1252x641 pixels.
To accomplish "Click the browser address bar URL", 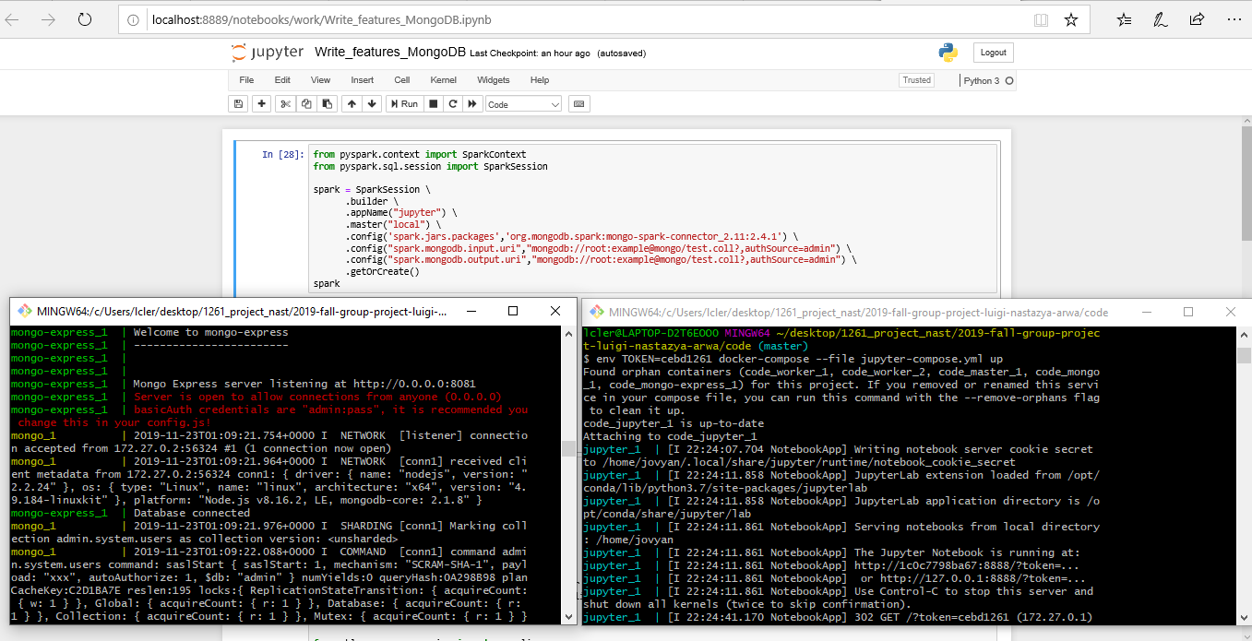I will click(x=321, y=19).
